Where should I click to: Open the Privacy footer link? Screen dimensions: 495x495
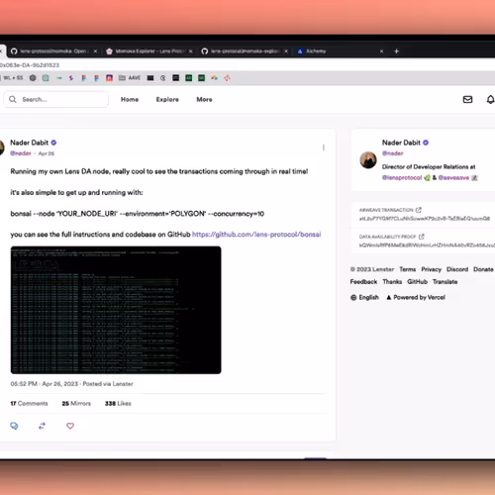(x=431, y=269)
